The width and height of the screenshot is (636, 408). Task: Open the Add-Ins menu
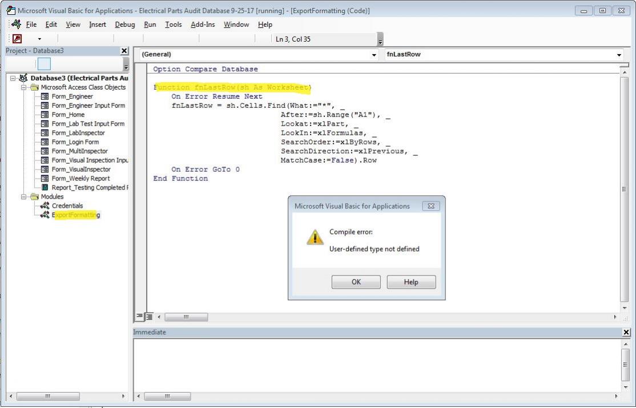[203, 25]
